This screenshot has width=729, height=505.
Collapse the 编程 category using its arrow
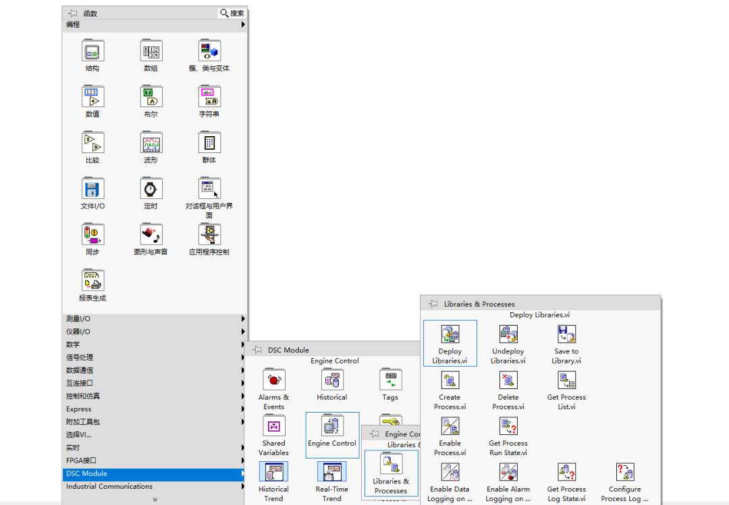pyautogui.click(x=243, y=25)
